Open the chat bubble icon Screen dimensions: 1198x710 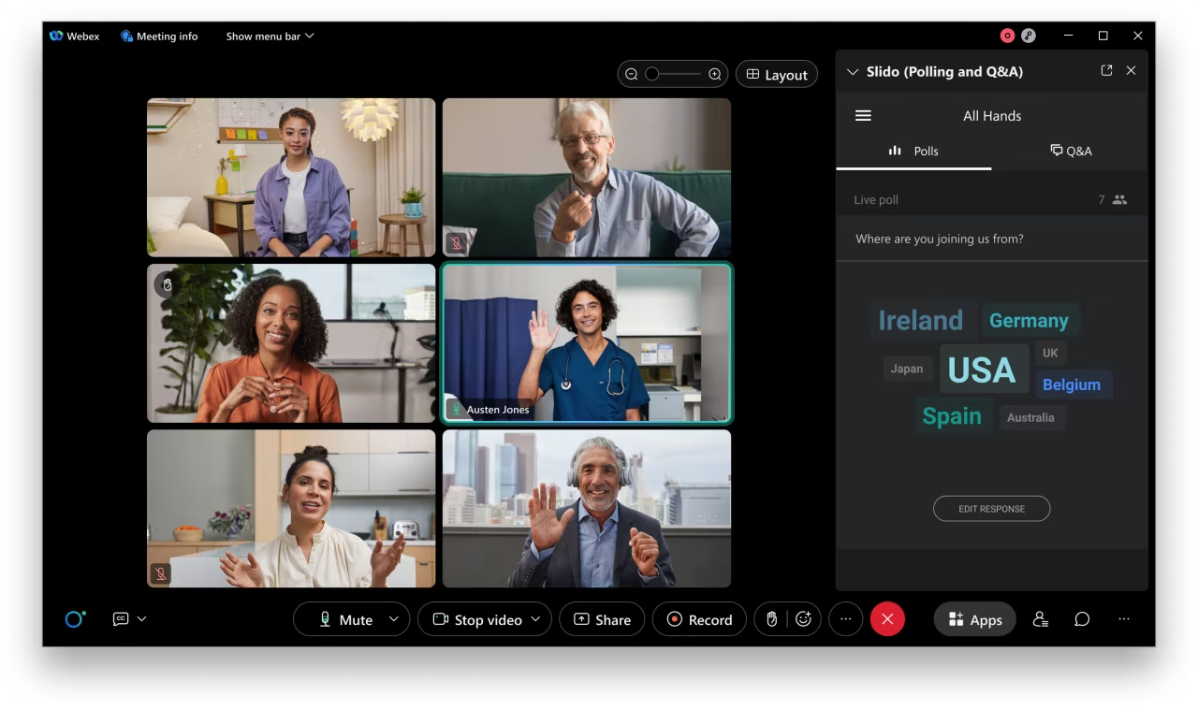coord(1082,619)
